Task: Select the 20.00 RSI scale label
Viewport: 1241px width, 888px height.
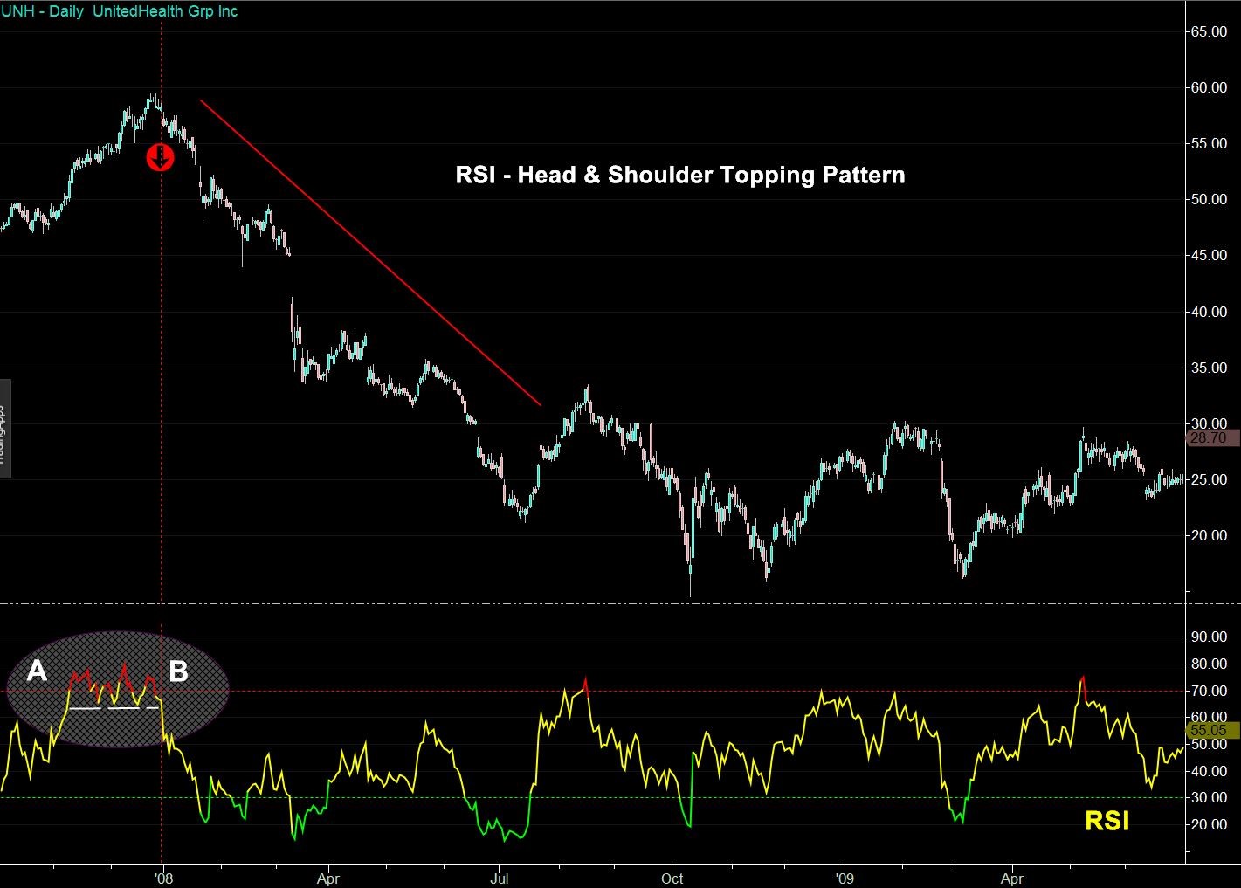Action: [1209, 824]
